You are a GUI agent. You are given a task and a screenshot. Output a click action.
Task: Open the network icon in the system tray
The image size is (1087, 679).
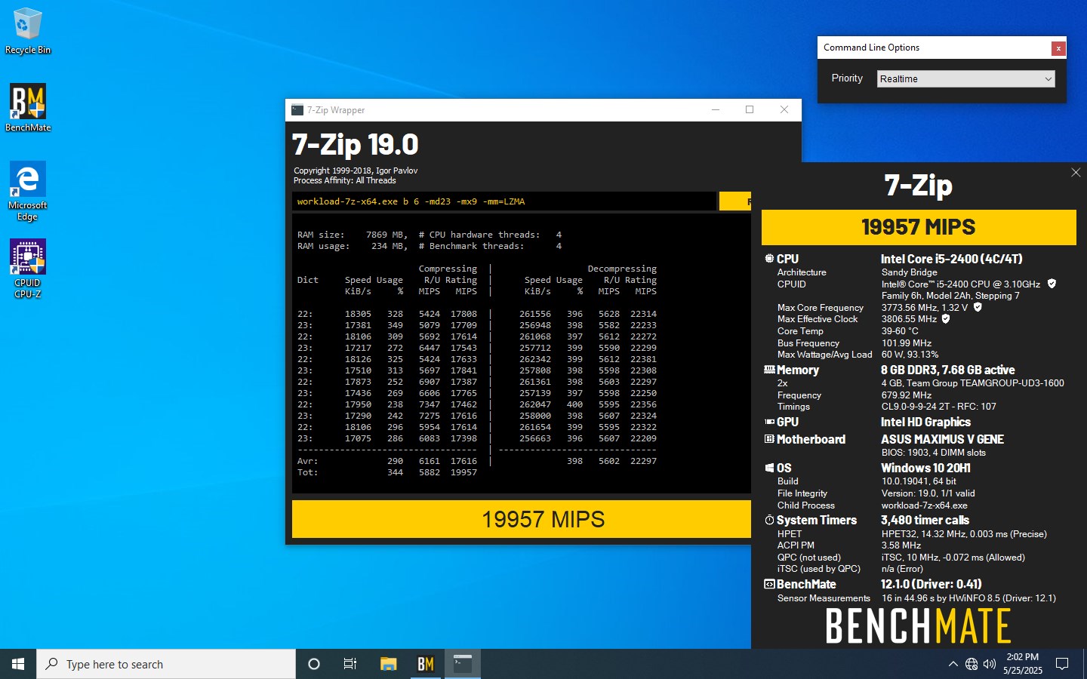point(972,664)
